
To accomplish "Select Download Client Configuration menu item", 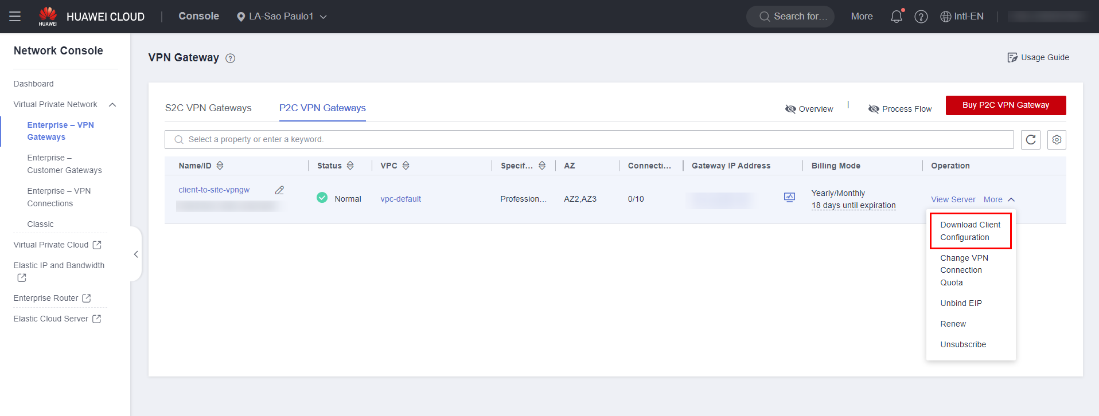I will [970, 231].
